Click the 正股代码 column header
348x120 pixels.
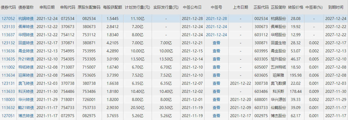pos(261,7)
